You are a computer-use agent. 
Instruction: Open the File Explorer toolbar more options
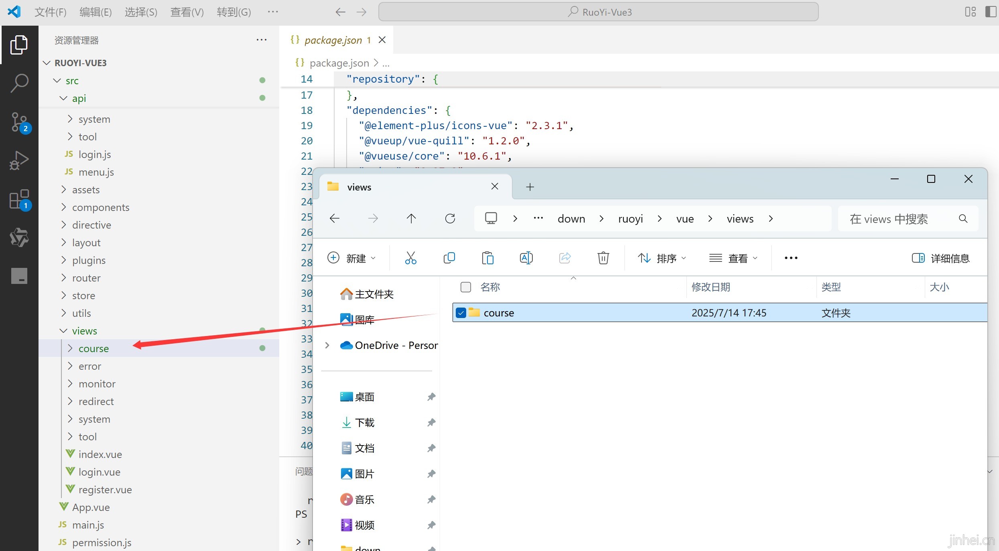(x=791, y=258)
